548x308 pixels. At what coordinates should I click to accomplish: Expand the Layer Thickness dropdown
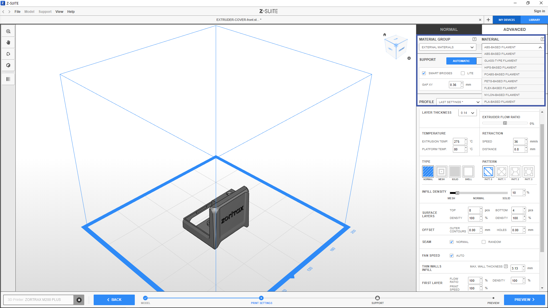tap(467, 113)
